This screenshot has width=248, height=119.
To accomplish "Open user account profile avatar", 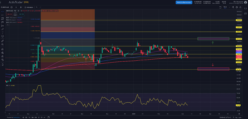I will (245, 2).
